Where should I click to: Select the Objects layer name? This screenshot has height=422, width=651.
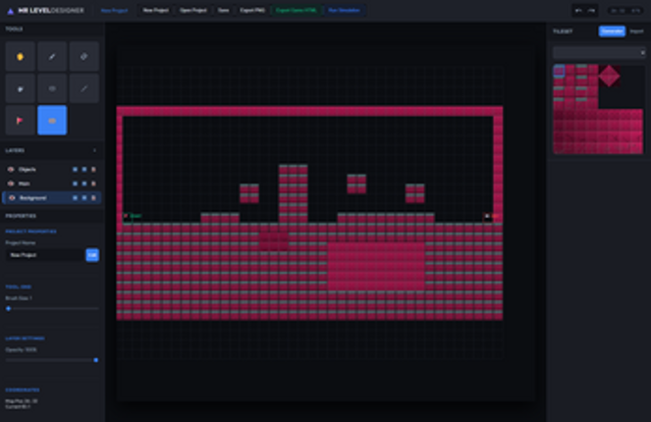pyautogui.click(x=27, y=170)
